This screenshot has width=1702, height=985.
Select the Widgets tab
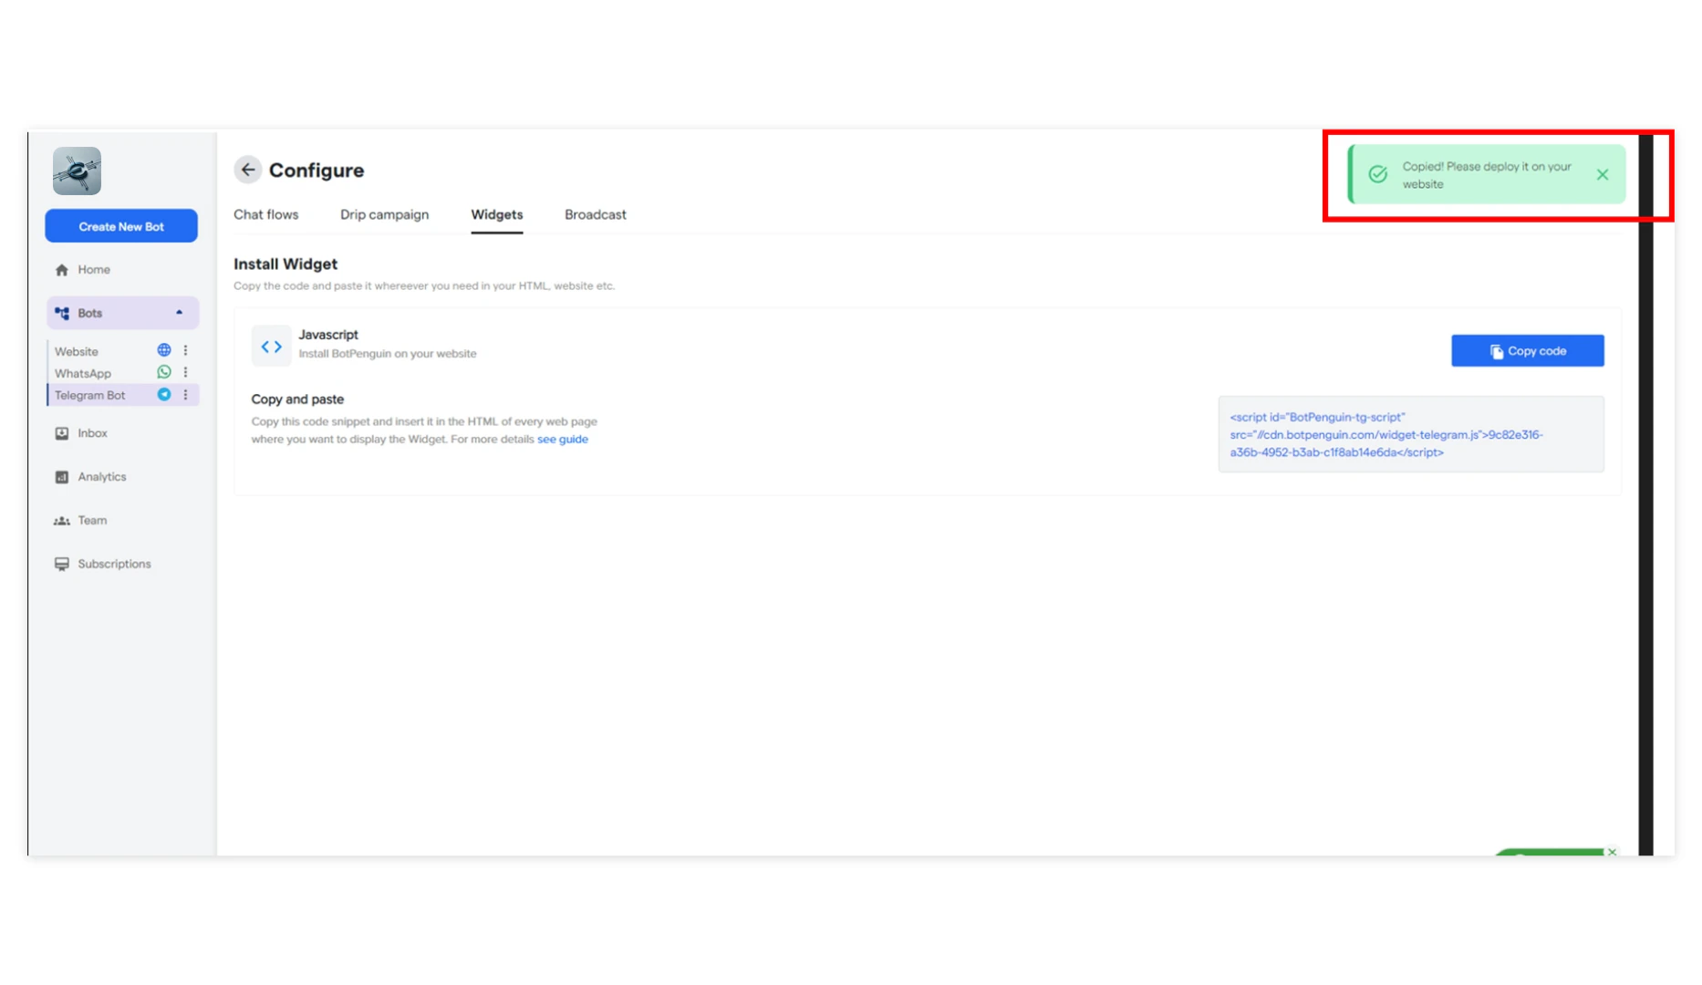pos(497,214)
